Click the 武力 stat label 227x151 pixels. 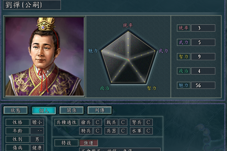(x=183, y=42)
